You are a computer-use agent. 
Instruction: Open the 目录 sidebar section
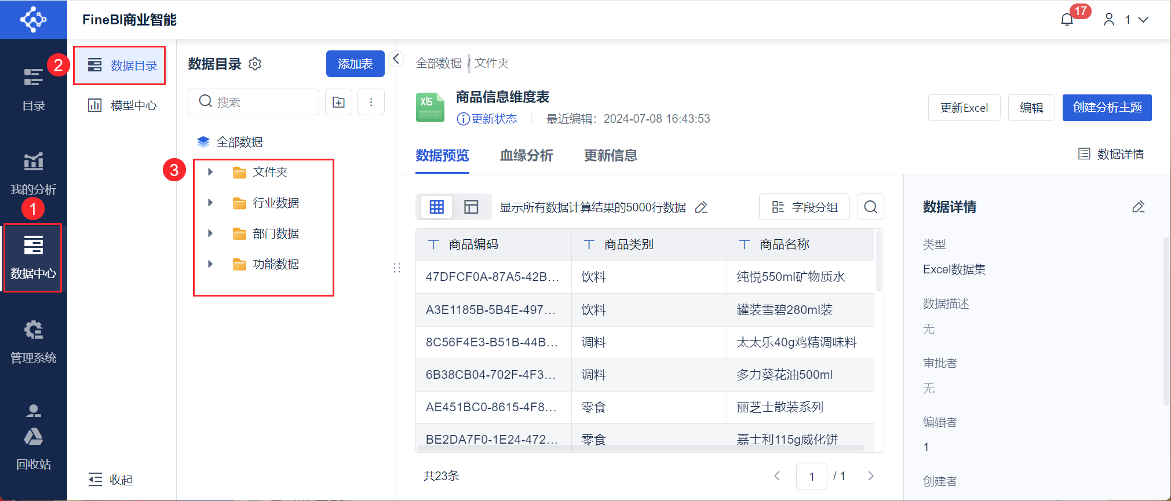coord(34,89)
